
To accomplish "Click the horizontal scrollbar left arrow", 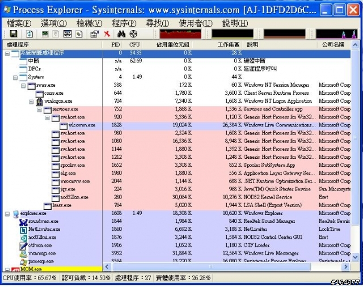I will (x=107, y=267).
